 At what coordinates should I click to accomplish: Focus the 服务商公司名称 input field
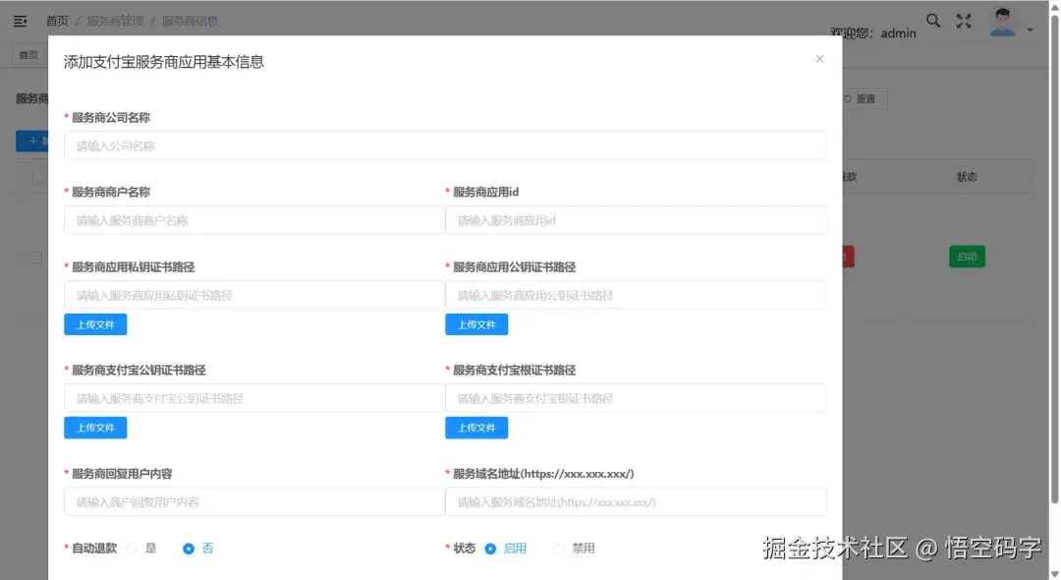coord(445,145)
